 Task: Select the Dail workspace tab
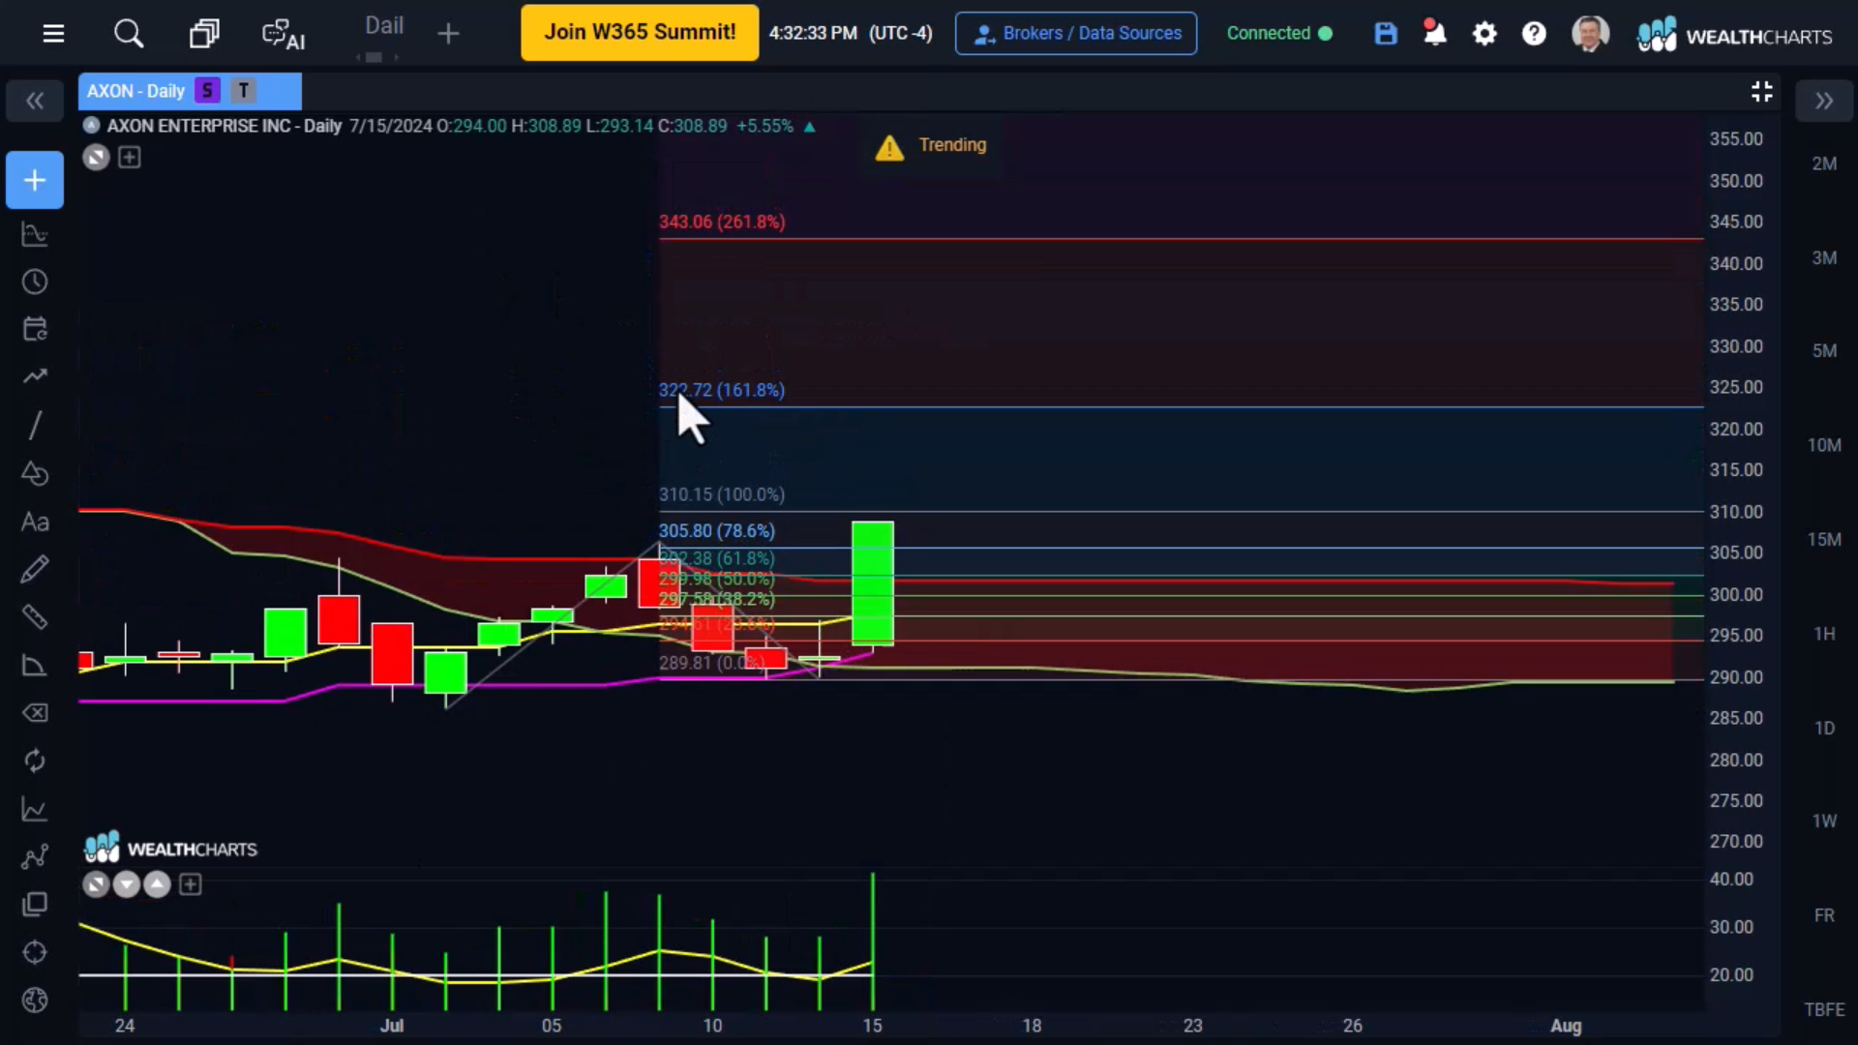pyautogui.click(x=383, y=26)
